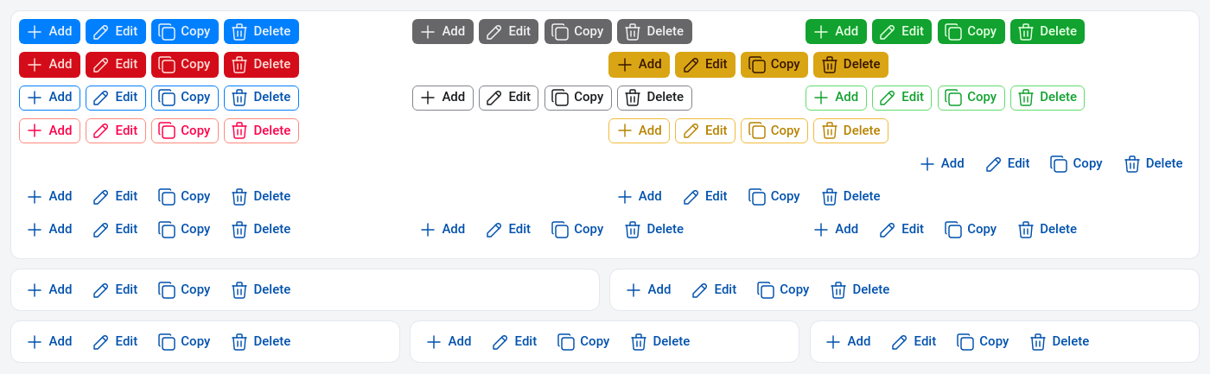Click the pencil icon on black-outlined Edit button

[x=494, y=98]
